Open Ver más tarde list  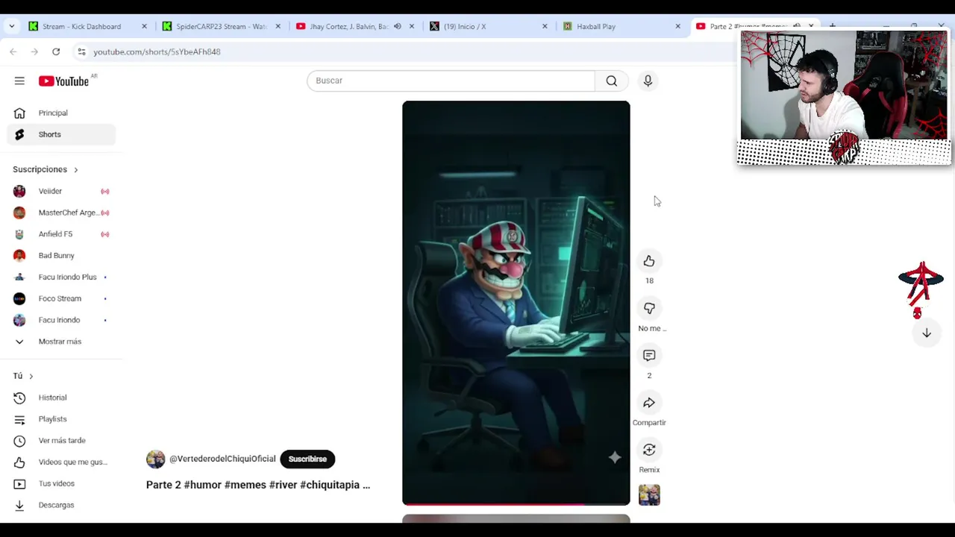tap(61, 441)
